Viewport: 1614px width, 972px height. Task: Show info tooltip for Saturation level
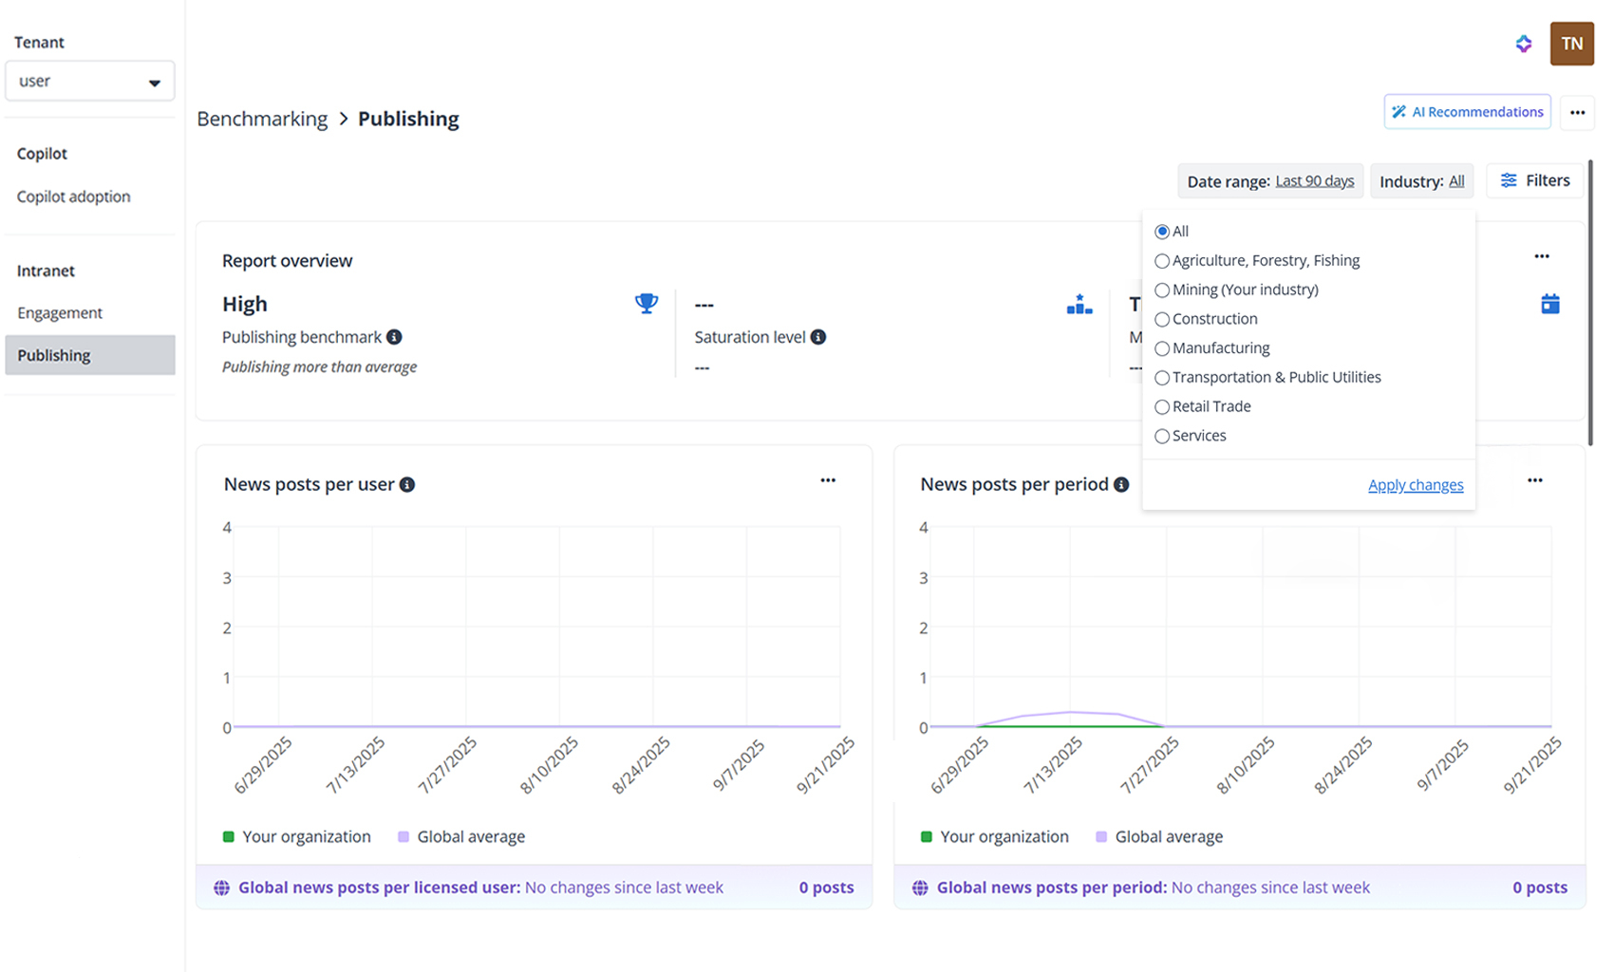pyautogui.click(x=817, y=337)
